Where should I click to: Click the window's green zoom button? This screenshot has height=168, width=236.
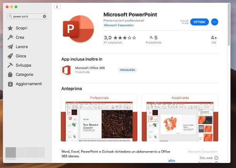pyautogui.click(x=16, y=7)
